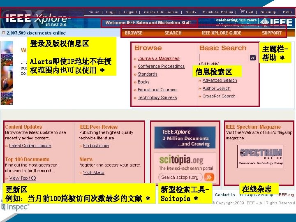Click the IEEE Peer Review heading

(x=98, y=127)
